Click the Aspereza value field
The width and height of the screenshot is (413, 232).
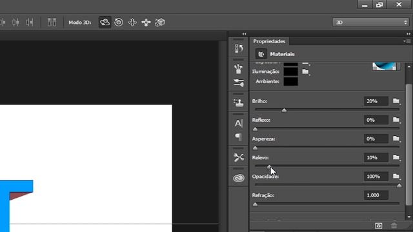click(x=376, y=139)
